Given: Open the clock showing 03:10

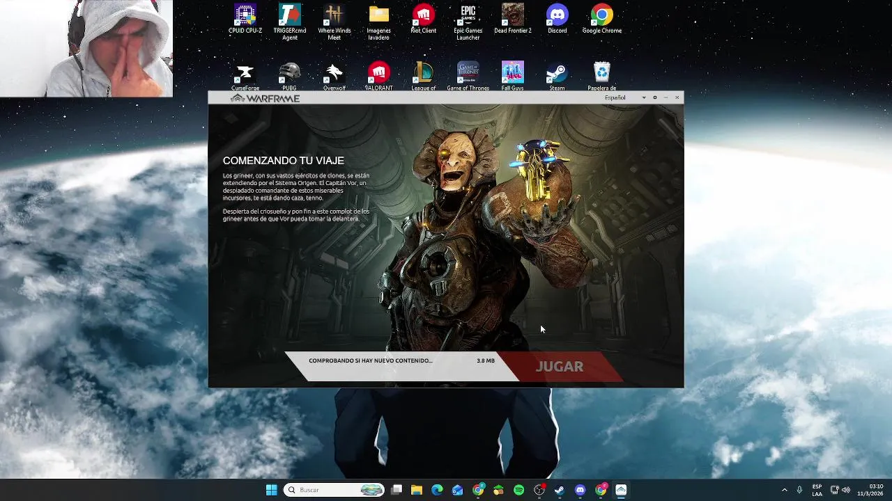Looking at the screenshot, I should (871, 490).
